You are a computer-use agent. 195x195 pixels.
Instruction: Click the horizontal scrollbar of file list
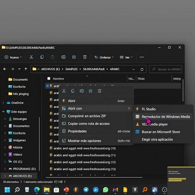[94, 177]
